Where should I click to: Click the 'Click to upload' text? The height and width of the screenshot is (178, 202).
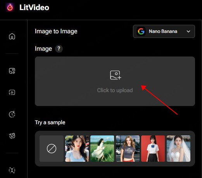point(115,90)
